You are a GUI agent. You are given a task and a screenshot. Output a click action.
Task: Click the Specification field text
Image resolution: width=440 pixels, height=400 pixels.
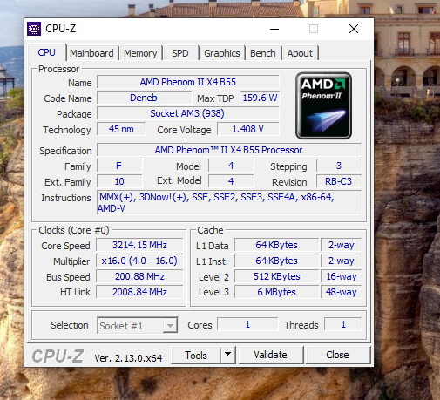tap(229, 150)
